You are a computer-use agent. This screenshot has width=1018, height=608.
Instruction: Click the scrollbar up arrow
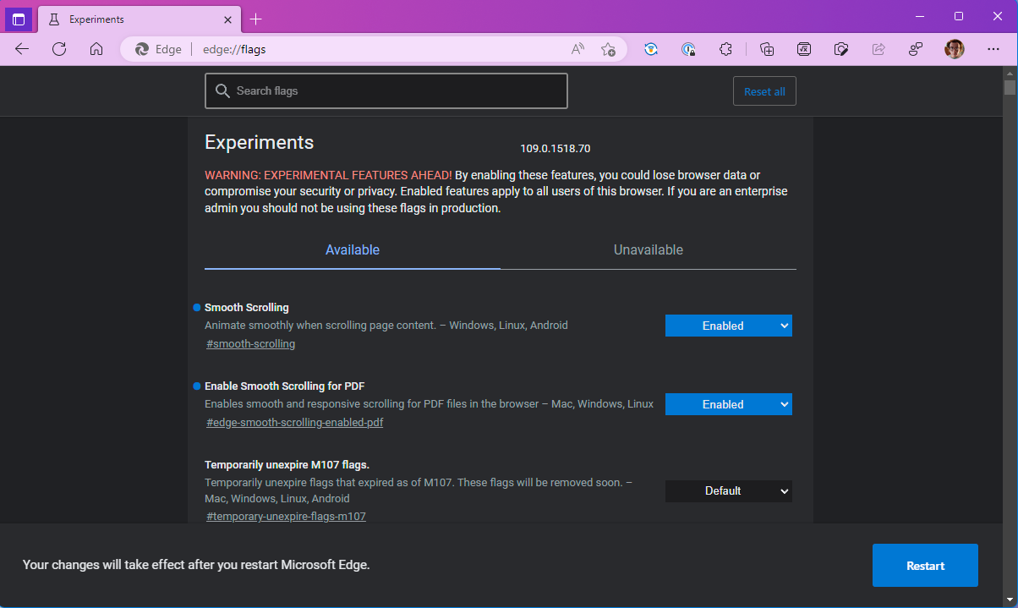click(x=1010, y=73)
